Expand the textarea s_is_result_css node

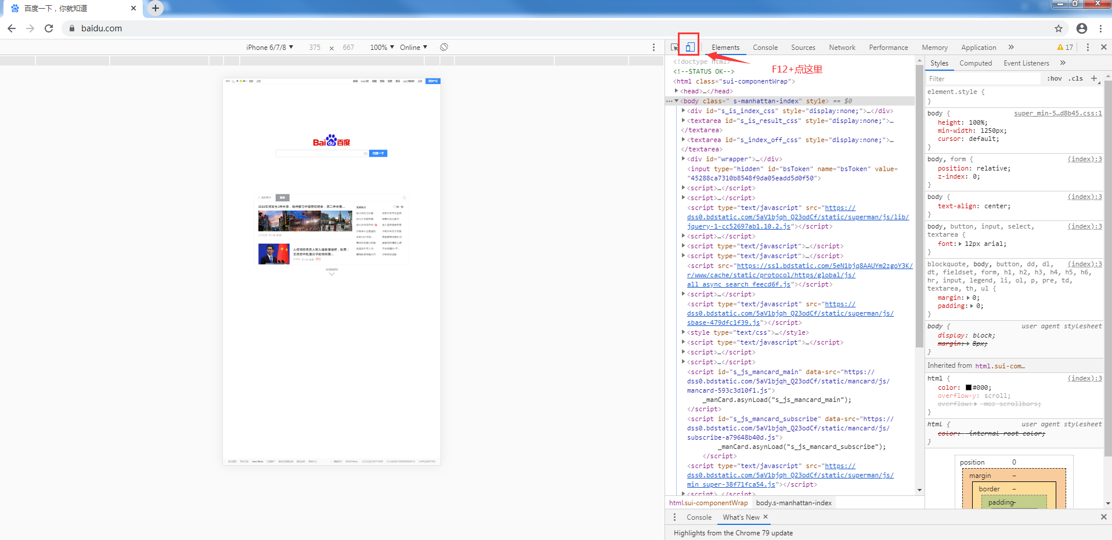[684, 120]
